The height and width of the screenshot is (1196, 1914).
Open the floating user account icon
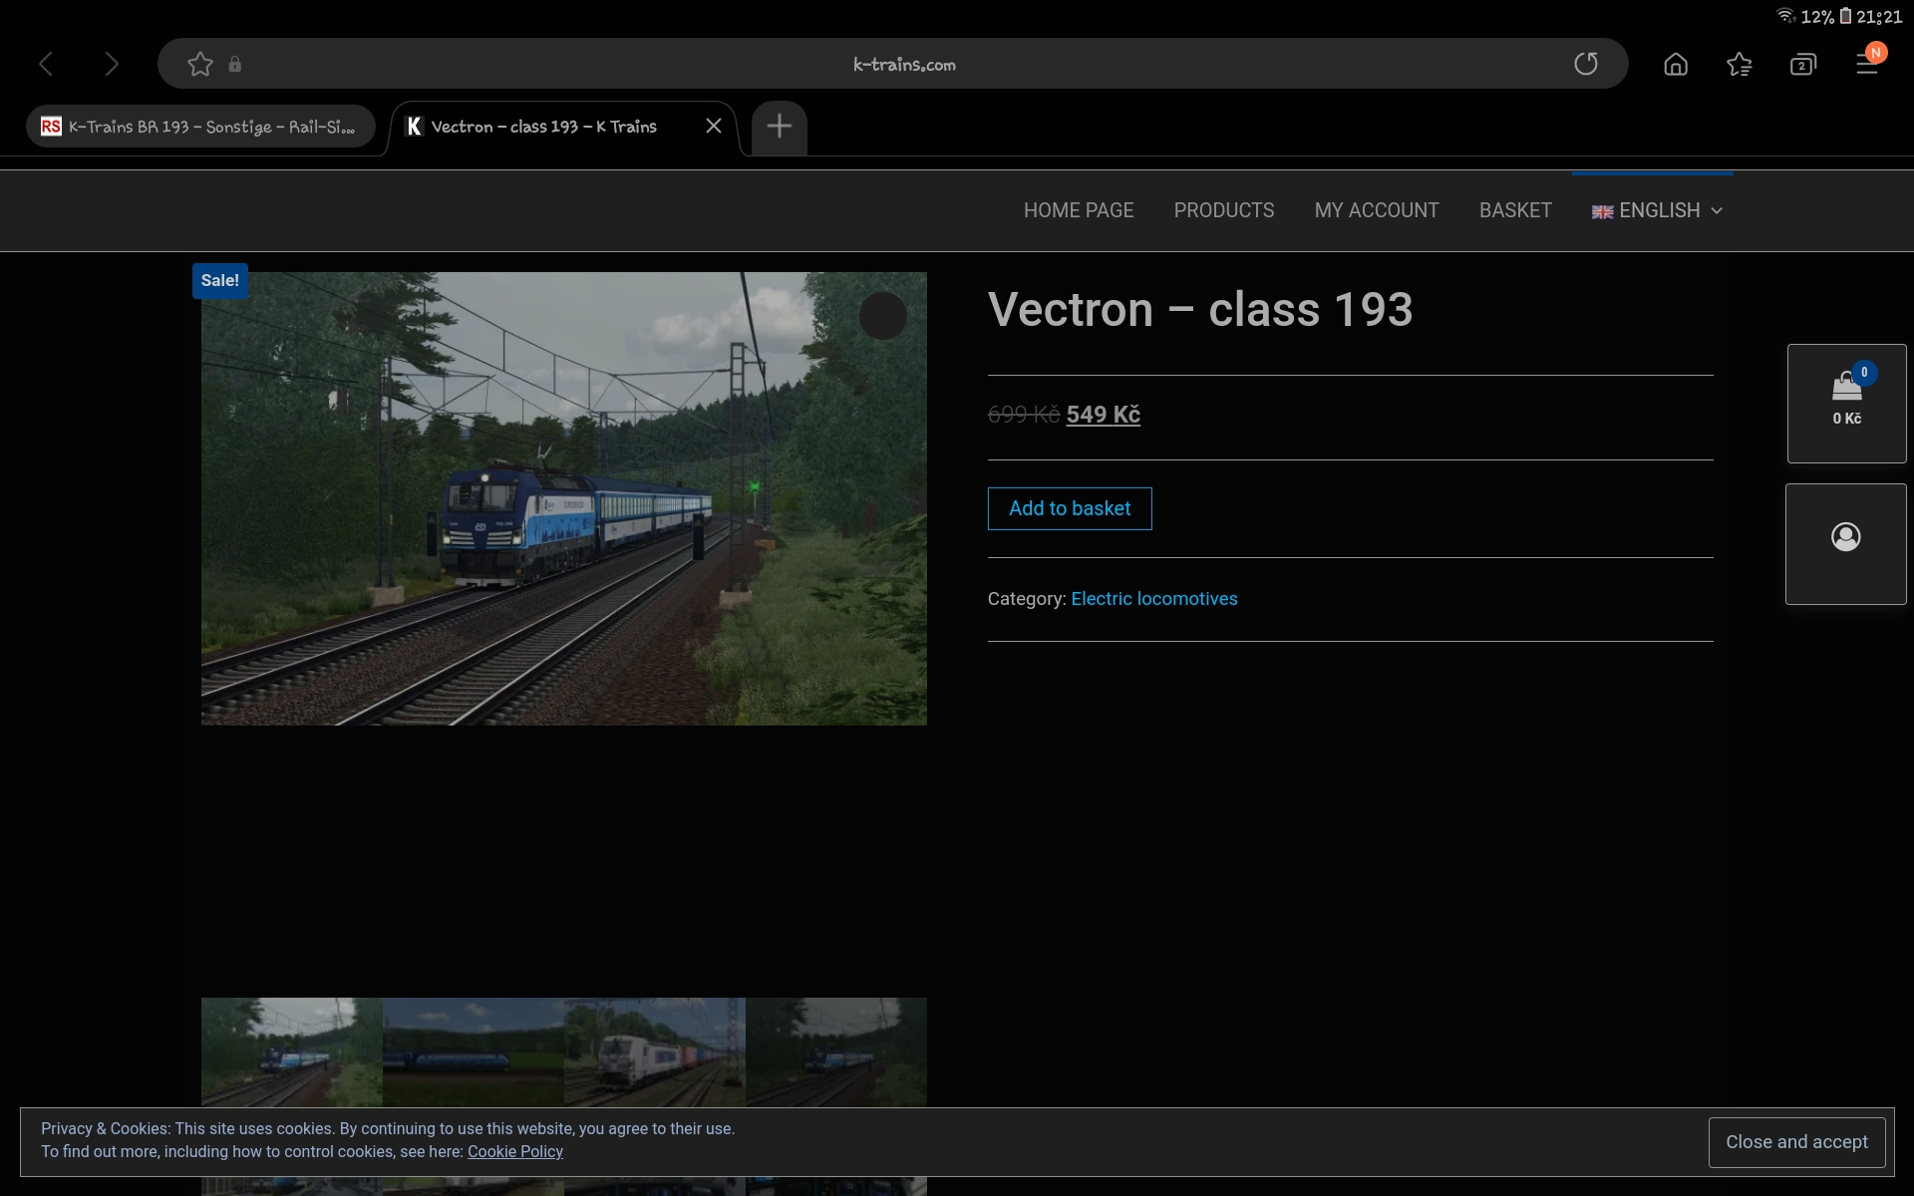(x=1845, y=538)
